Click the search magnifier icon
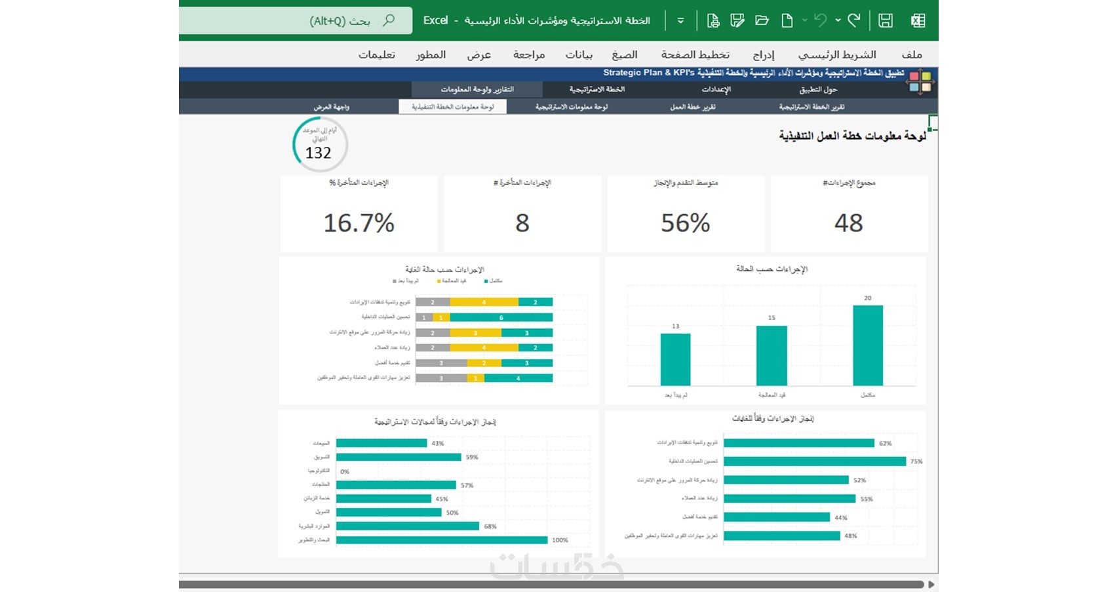 pos(389,20)
